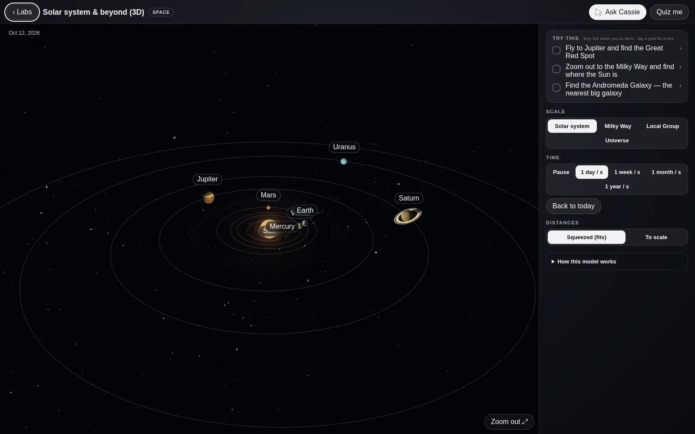Viewport: 695px width, 434px height.
Task: Set time speed to 1 year / s
Action: coord(617,187)
